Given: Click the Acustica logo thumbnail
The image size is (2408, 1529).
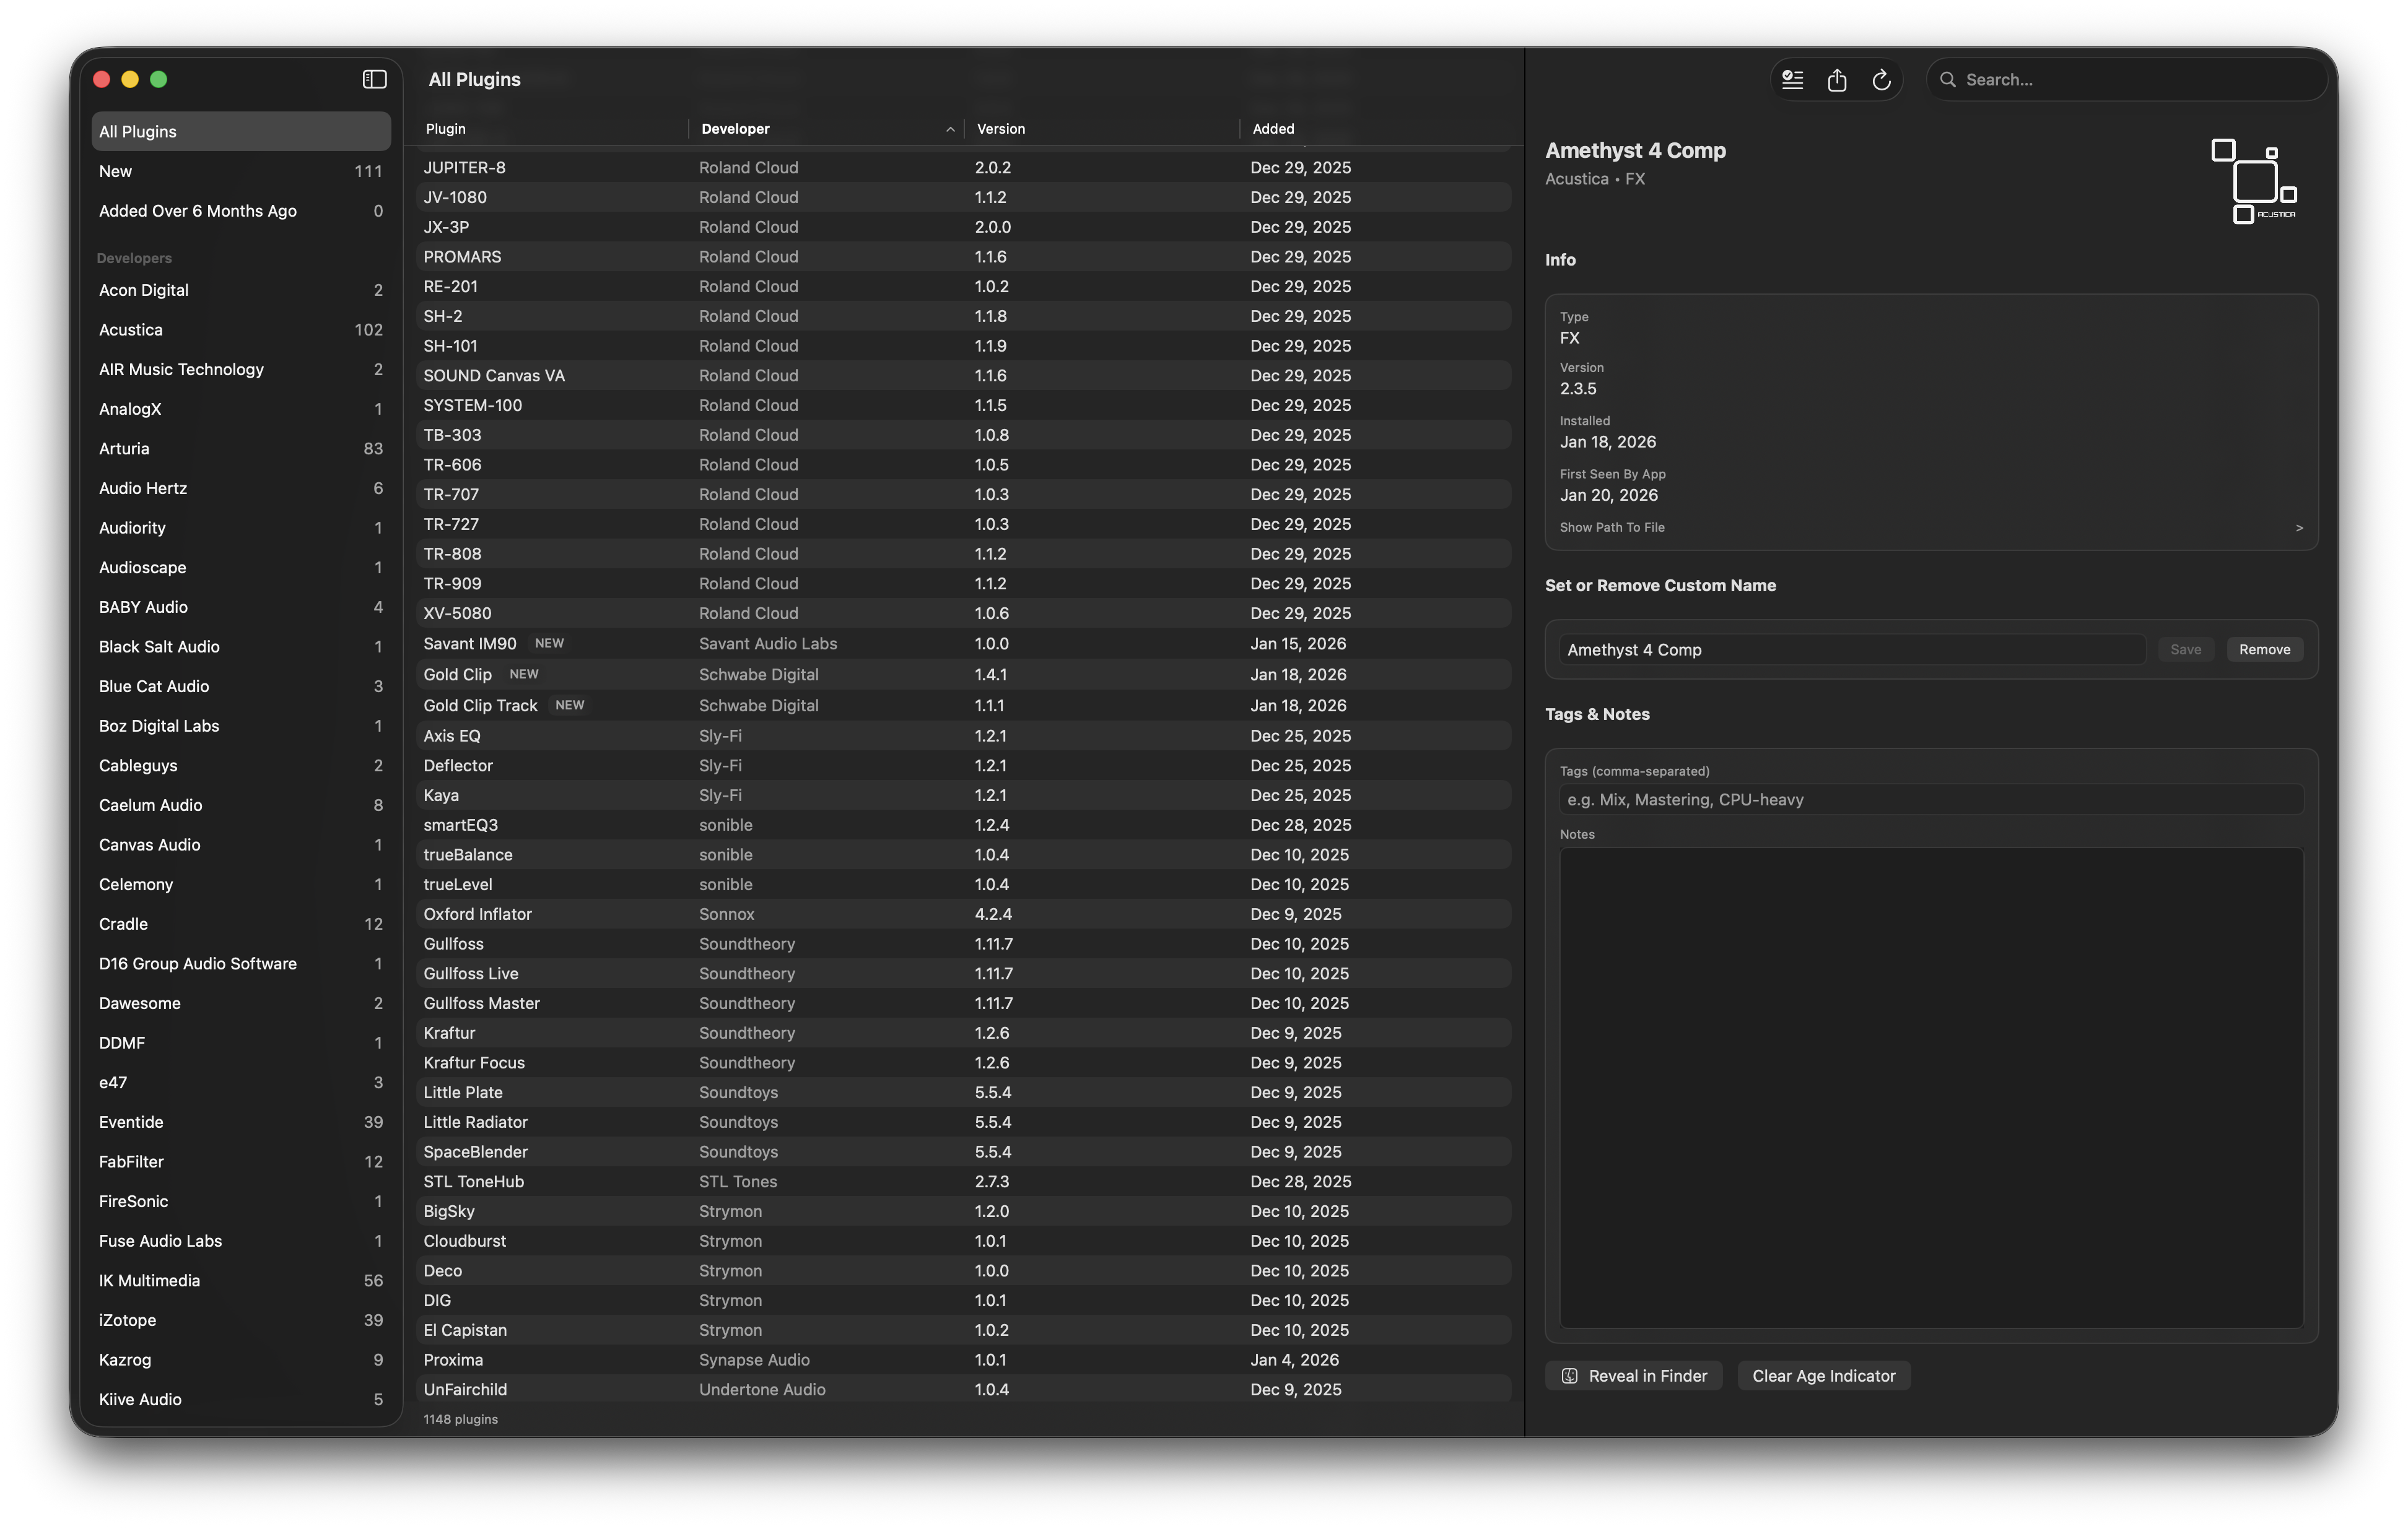Looking at the screenshot, I should point(2254,181).
